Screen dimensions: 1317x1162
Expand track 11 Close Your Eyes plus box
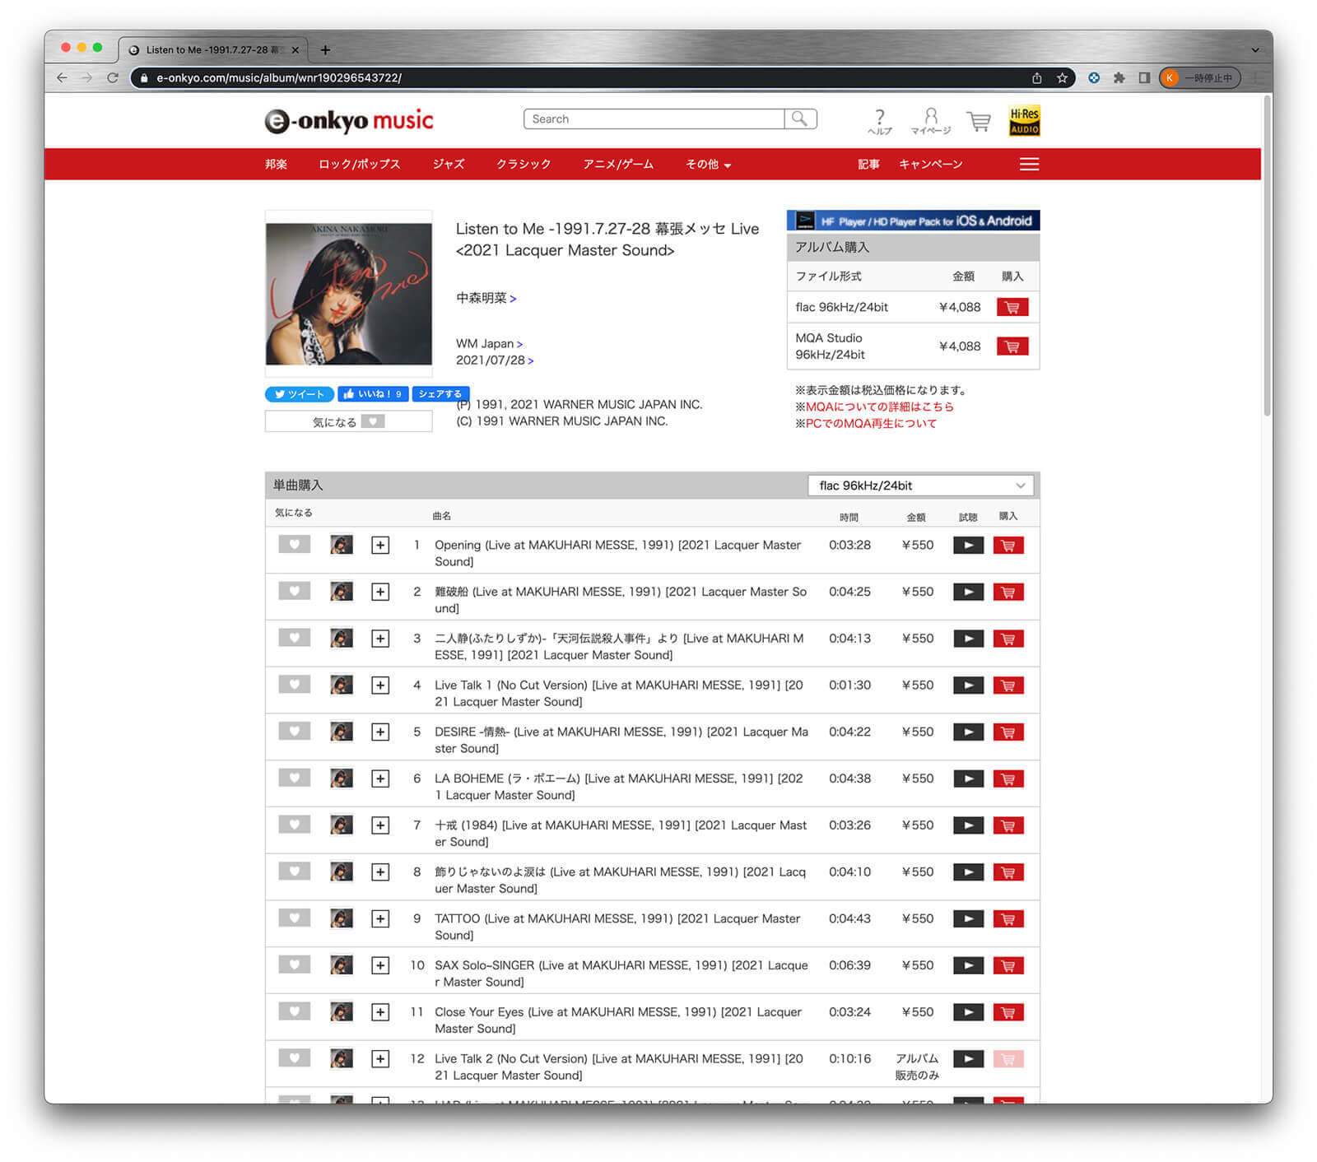click(x=379, y=1012)
